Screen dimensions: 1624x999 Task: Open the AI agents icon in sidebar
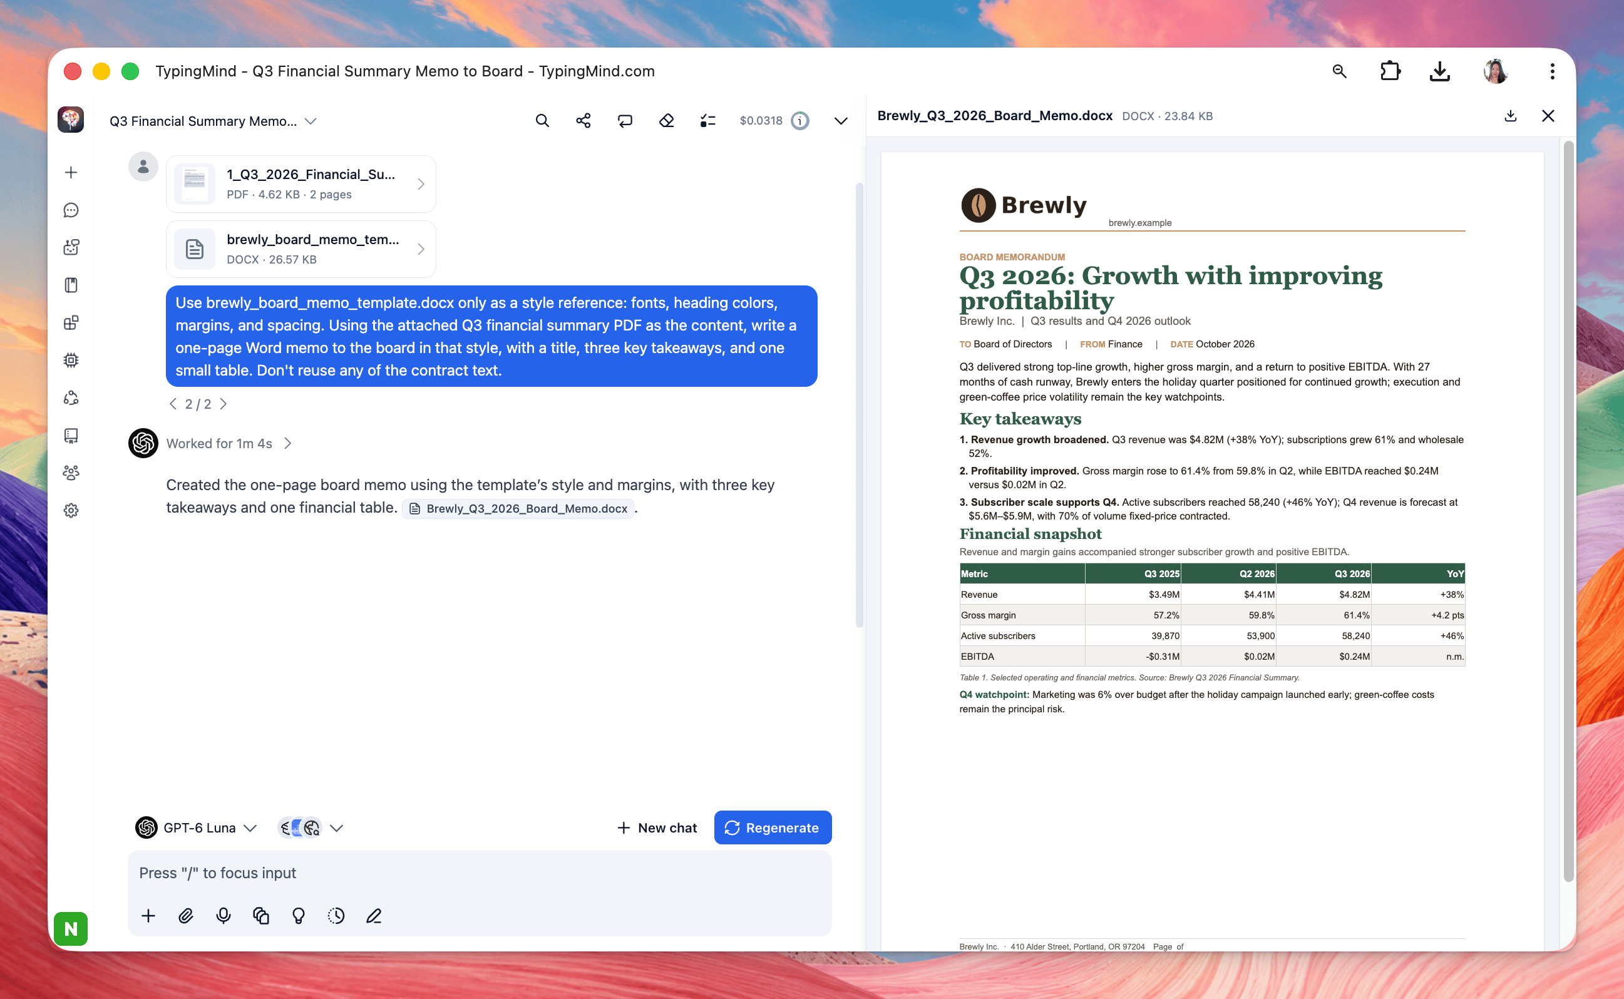(71, 247)
